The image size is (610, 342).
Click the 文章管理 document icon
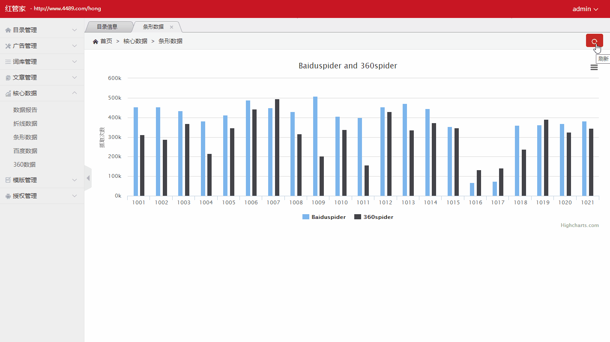pyautogui.click(x=8, y=77)
